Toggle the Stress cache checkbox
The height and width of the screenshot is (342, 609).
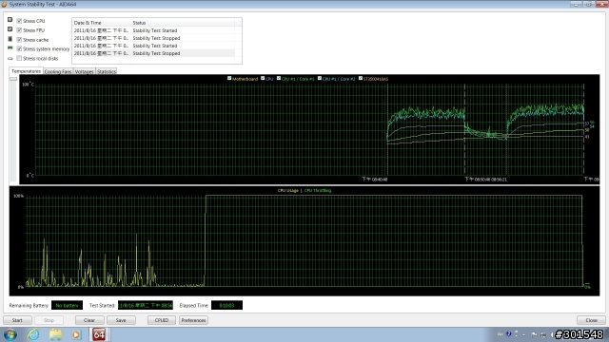point(19,40)
